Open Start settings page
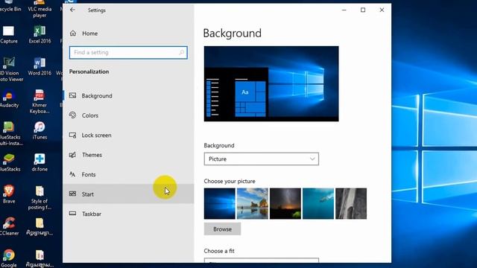The width and height of the screenshot is (477, 268). pyautogui.click(x=128, y=194)
